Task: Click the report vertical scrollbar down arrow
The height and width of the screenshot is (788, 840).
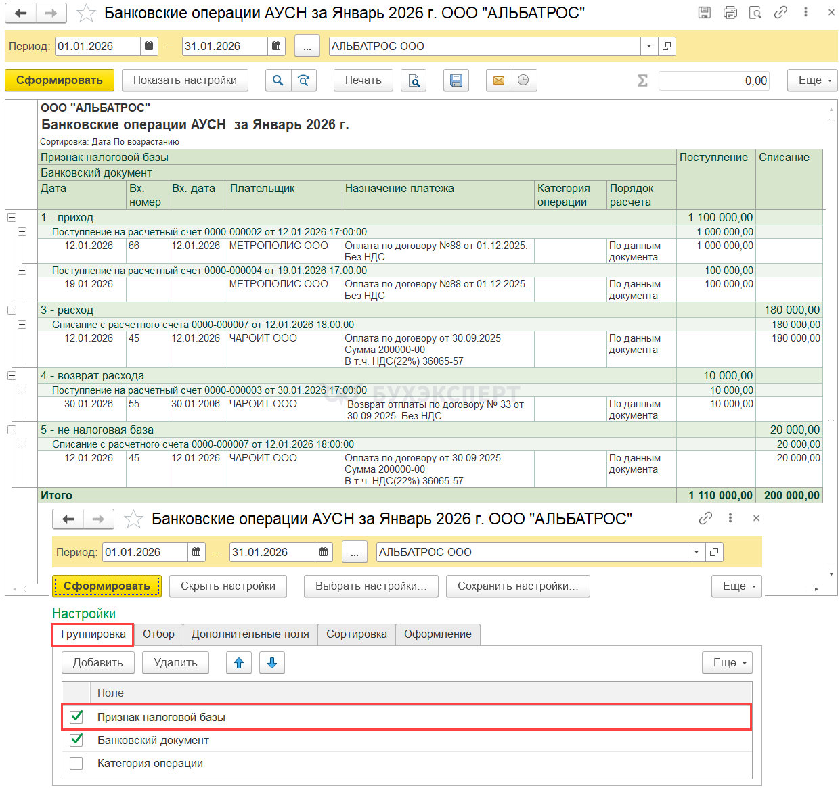Action: click(x=831, y=574)
